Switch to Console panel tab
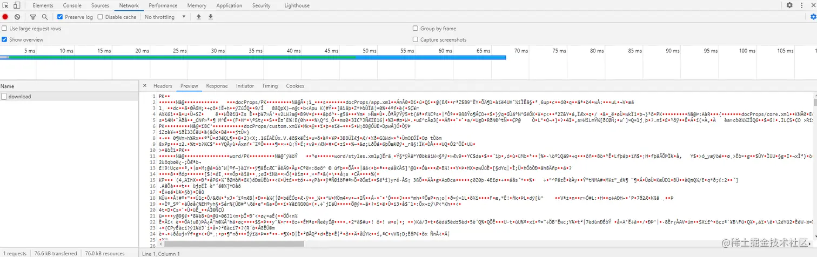 click(x=72, y=5)
